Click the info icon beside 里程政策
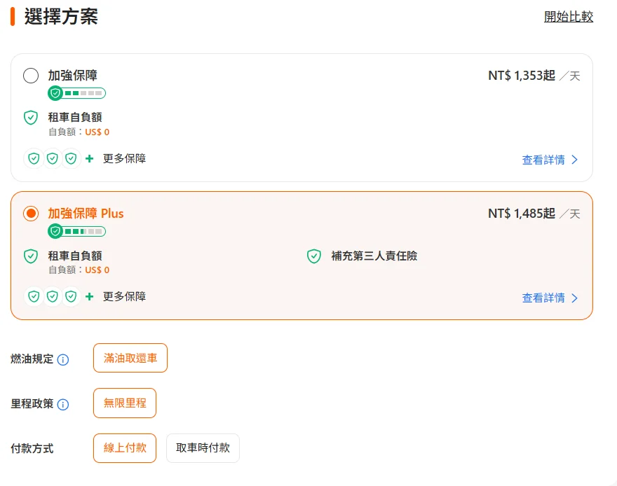The image size is (617, 486). point(63,404)
